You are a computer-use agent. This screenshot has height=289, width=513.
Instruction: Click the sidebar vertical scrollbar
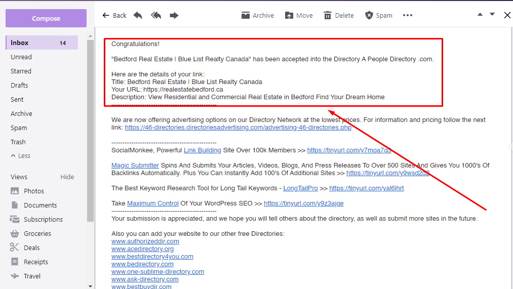point(90,127)
